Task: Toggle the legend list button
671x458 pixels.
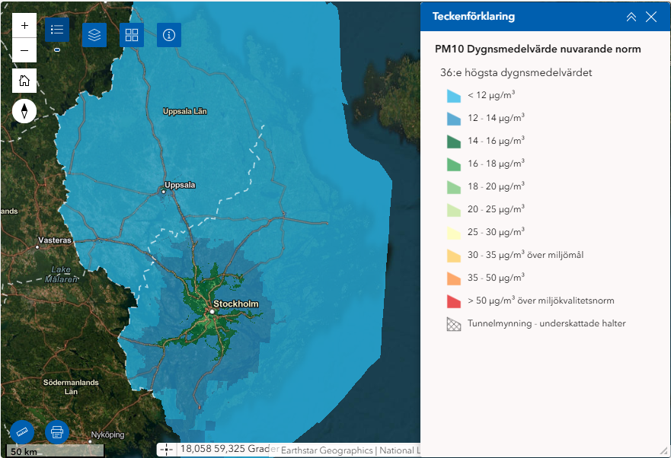Action: tap(57, 30)
